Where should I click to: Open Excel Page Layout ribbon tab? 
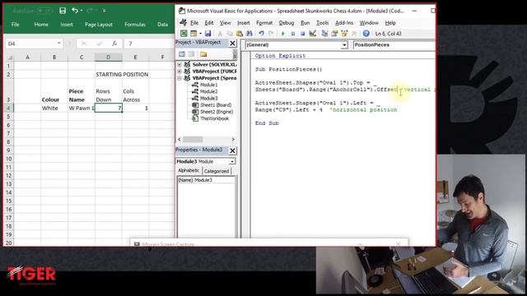99,24
